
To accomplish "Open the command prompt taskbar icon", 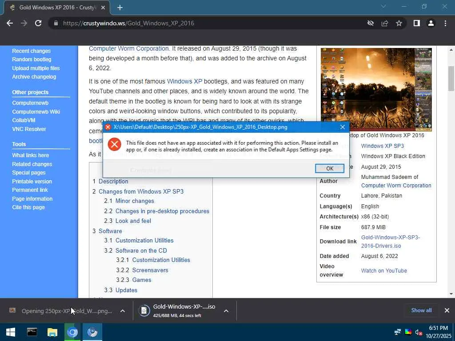I will (x=32, y=332).
